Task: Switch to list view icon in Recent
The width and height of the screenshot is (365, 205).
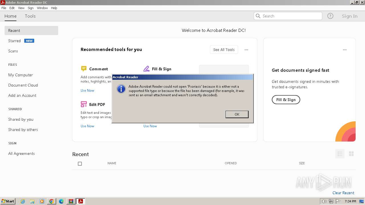Action: coord(340,154)
